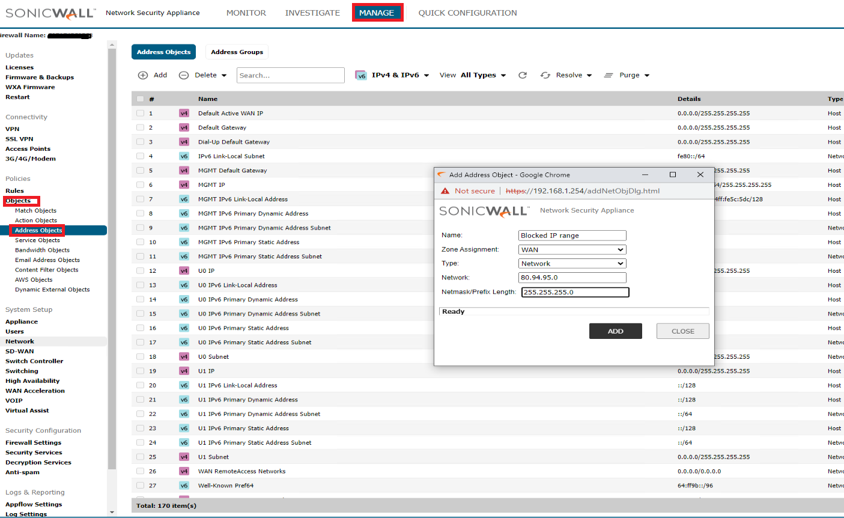Open Email Address Objects in sidebar
This screenshot has width=844, height=518.
tap(47, 260)
